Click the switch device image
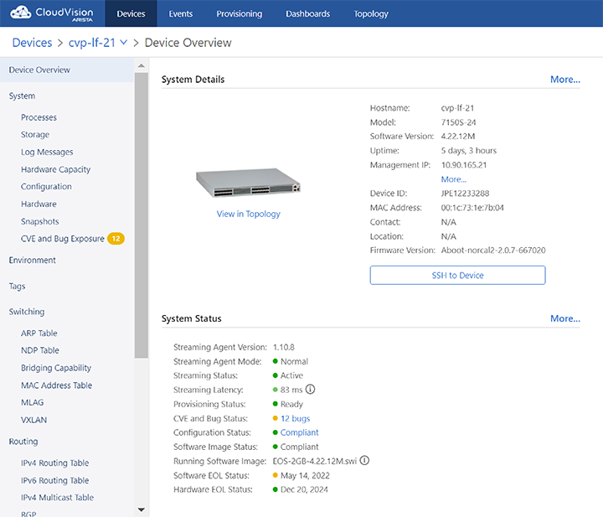Screen dimensions: 603x517 point(248,183)
